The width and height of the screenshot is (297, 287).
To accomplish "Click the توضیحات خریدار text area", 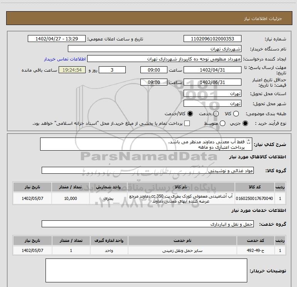I will (146, 270).
